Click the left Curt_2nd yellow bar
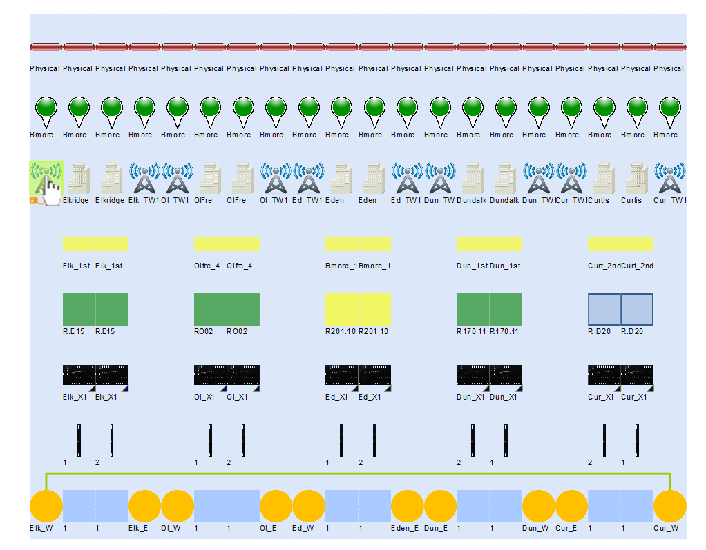 coord(604,244)
